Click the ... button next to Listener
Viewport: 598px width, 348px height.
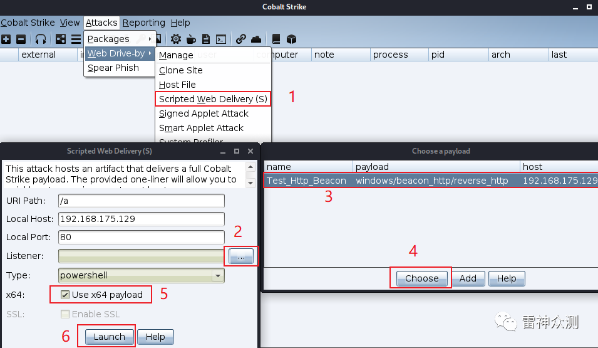tap(241, 256)
